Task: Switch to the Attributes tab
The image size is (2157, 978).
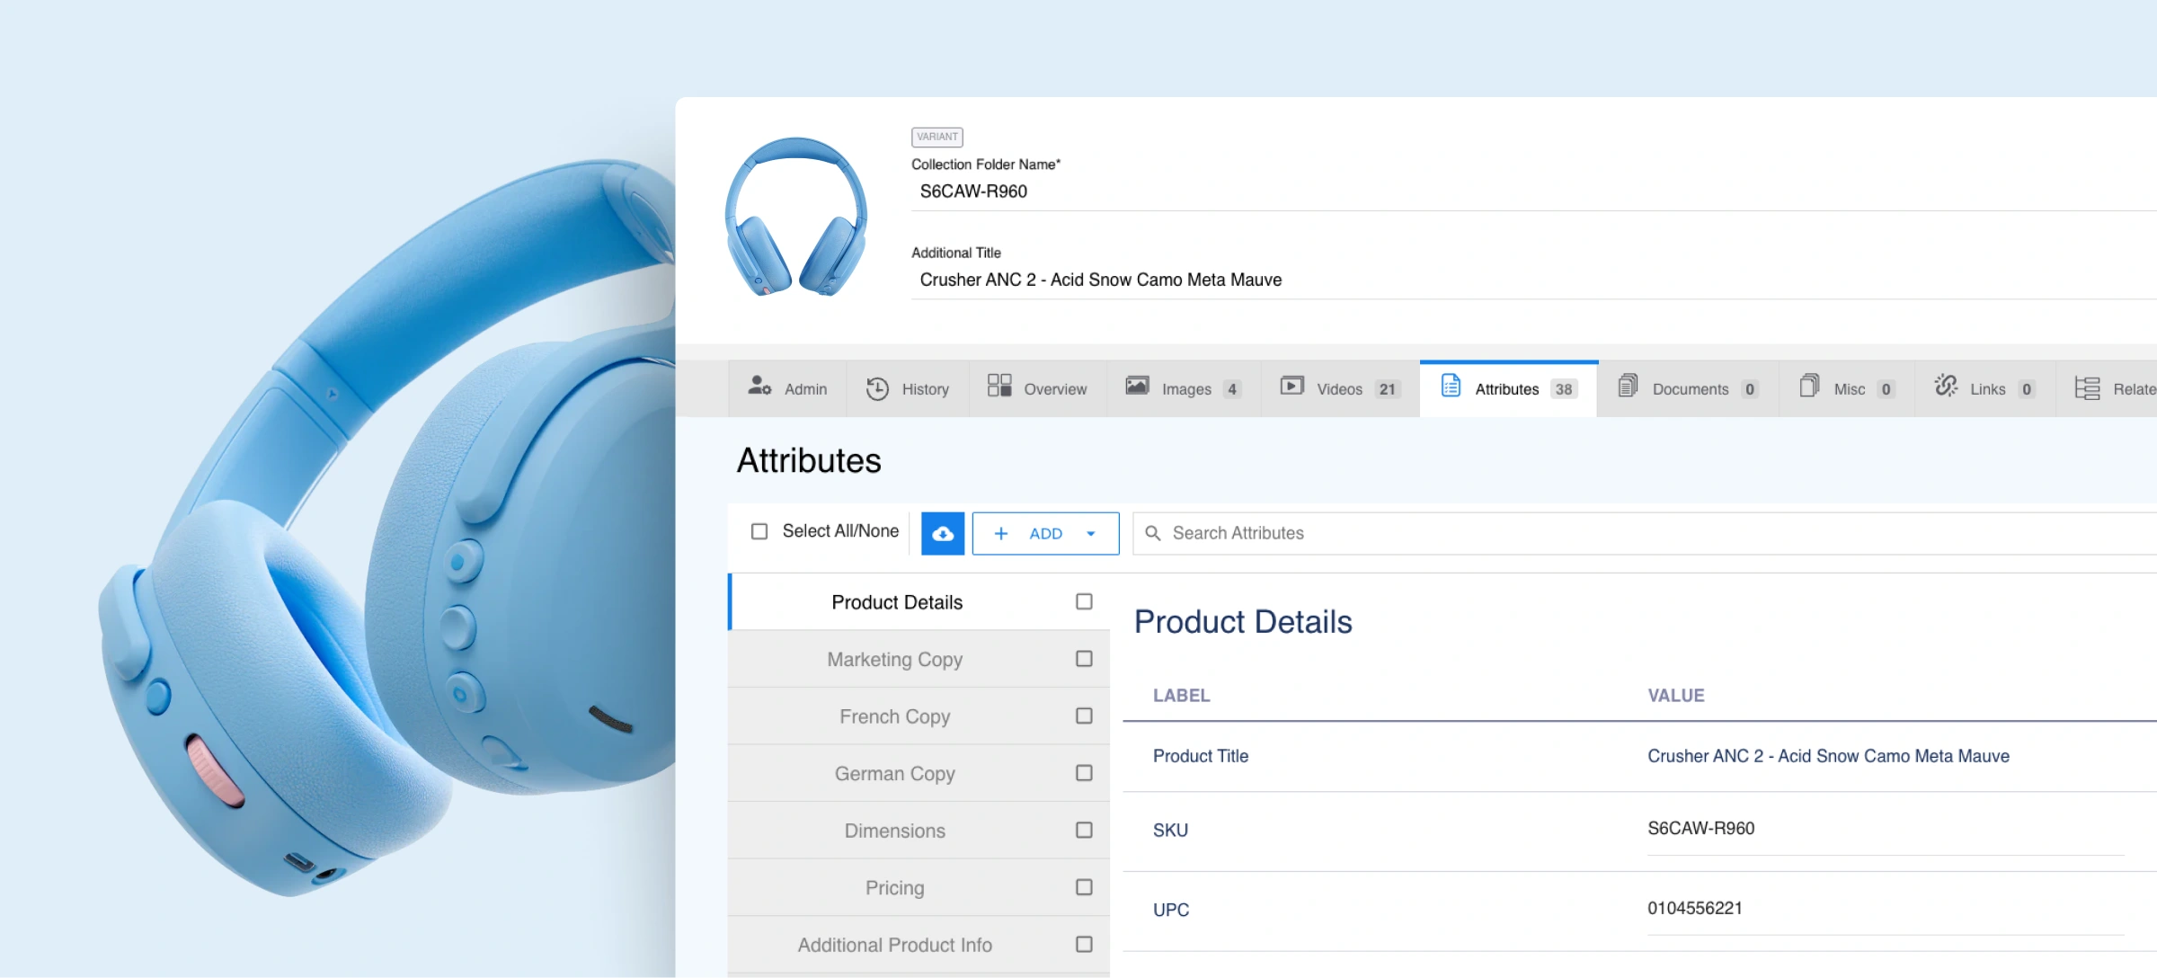Action: [1507, 389]
